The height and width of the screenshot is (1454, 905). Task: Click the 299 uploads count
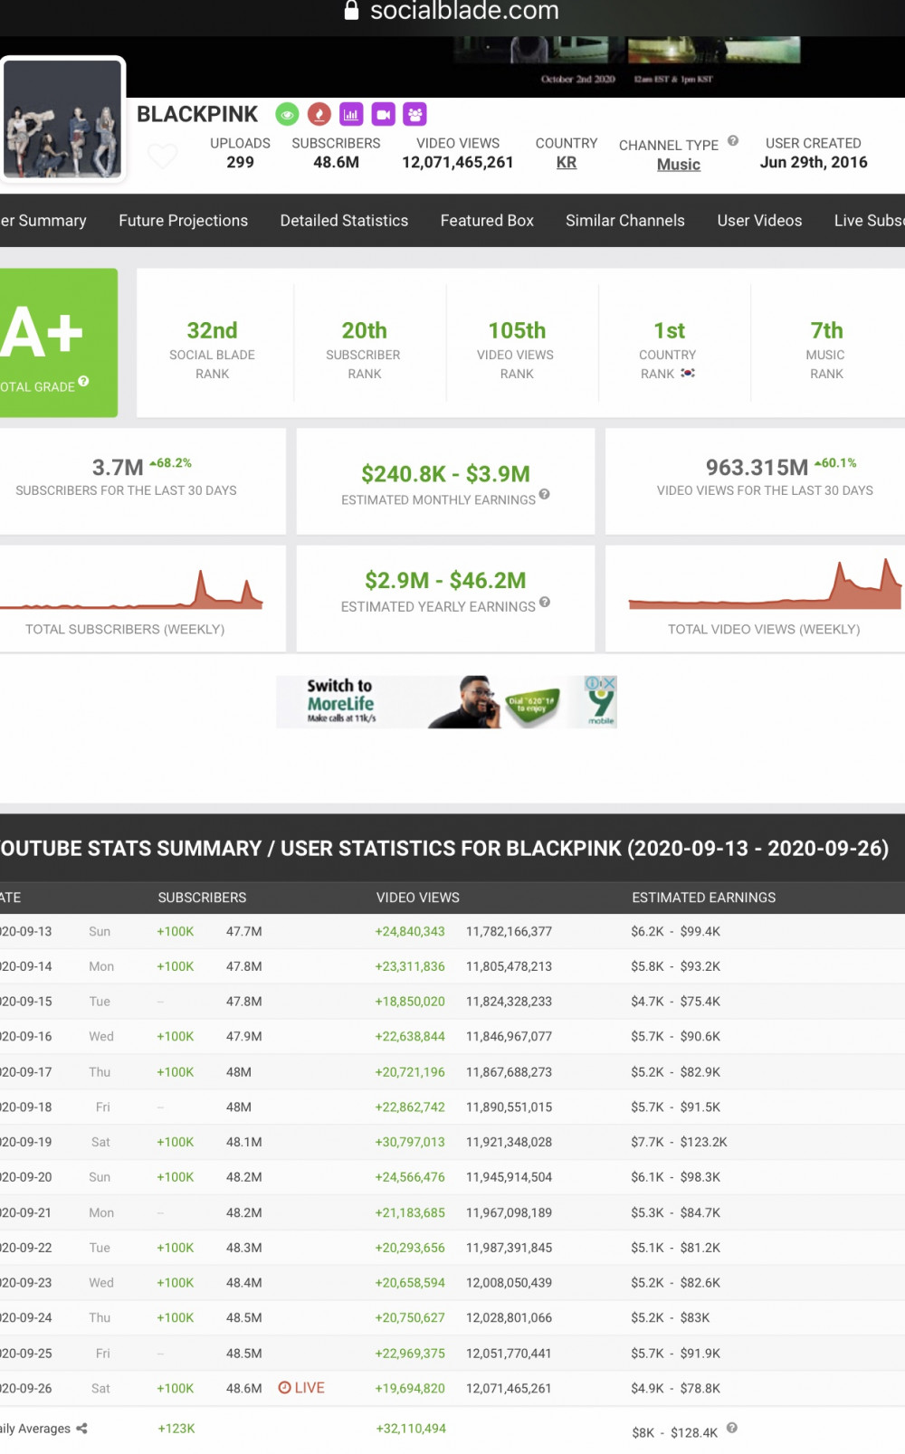pyautogui.click(x=240, y=162)
